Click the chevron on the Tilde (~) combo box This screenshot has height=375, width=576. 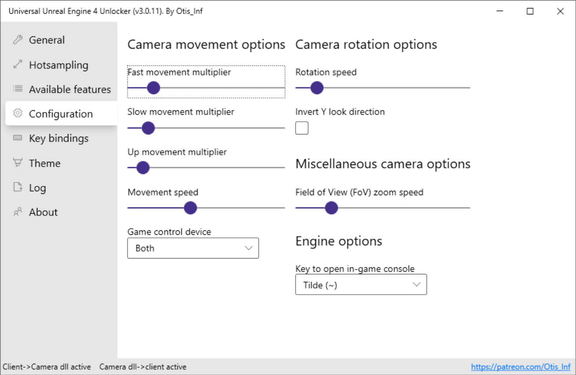coord(417,285)
